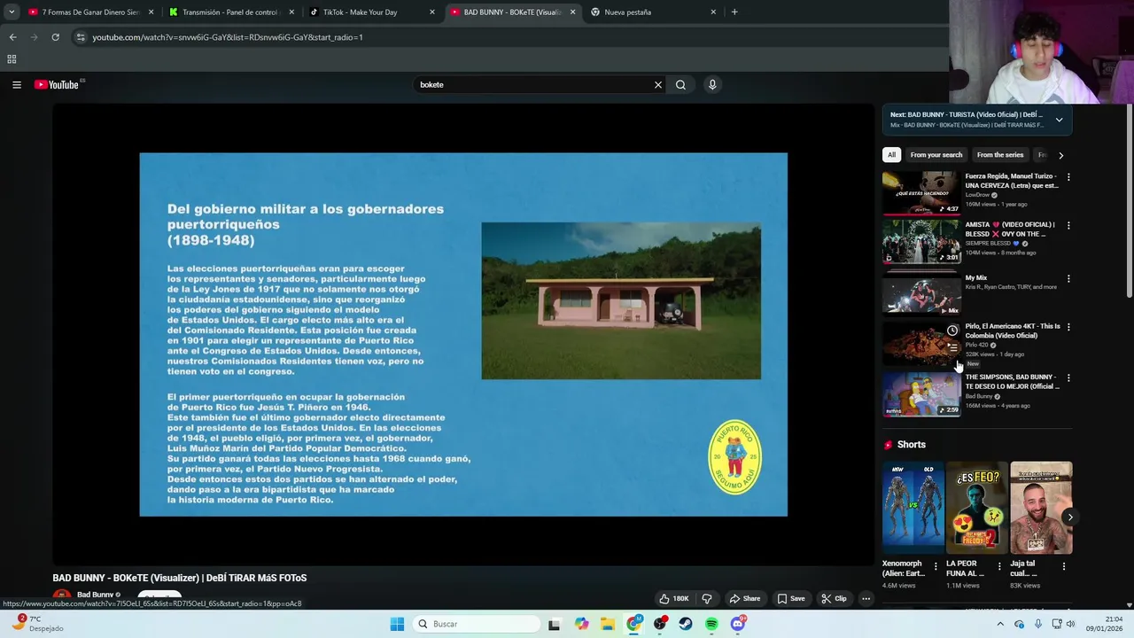Go to the YouTube home logo
Screen dimensions: 1134x638
pos(58,85)
